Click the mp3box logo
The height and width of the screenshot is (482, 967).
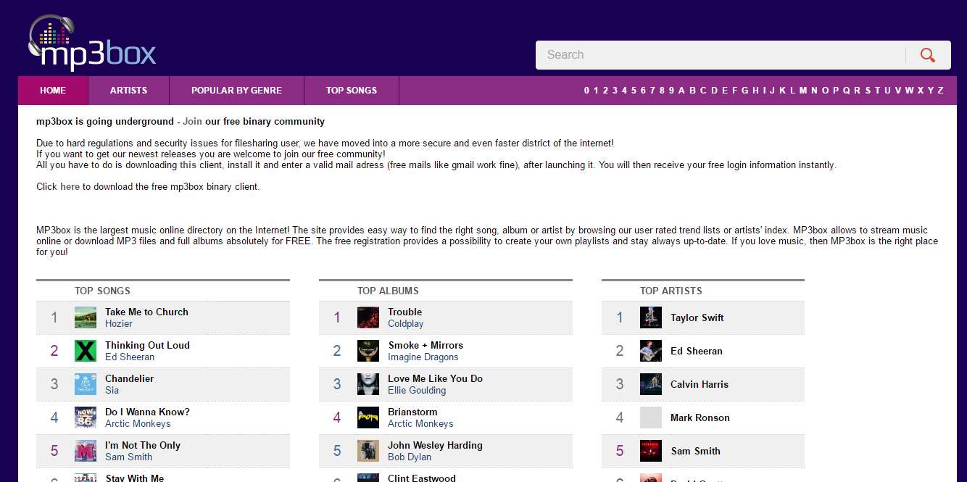92,43
